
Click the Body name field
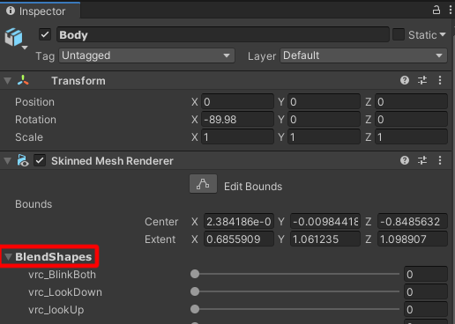tap(223, 34)
